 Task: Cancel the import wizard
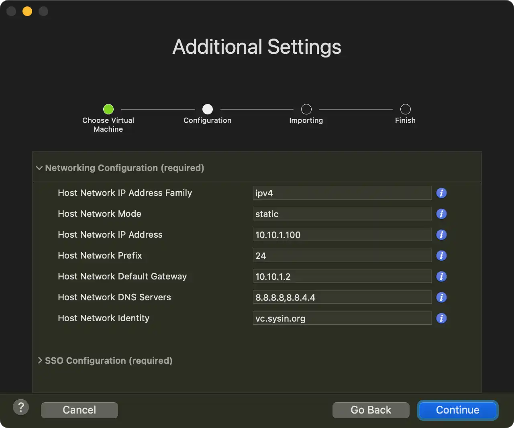tap(80, 410)
